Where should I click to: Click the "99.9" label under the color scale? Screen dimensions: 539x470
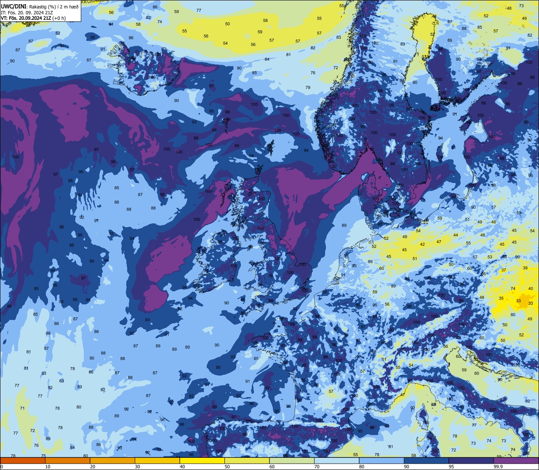pos(498,467)
